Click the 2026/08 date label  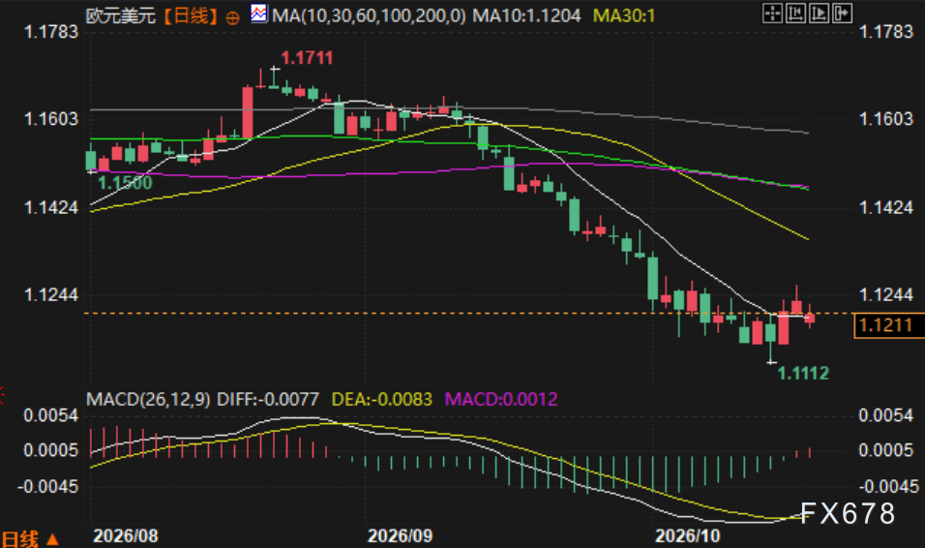126,535
